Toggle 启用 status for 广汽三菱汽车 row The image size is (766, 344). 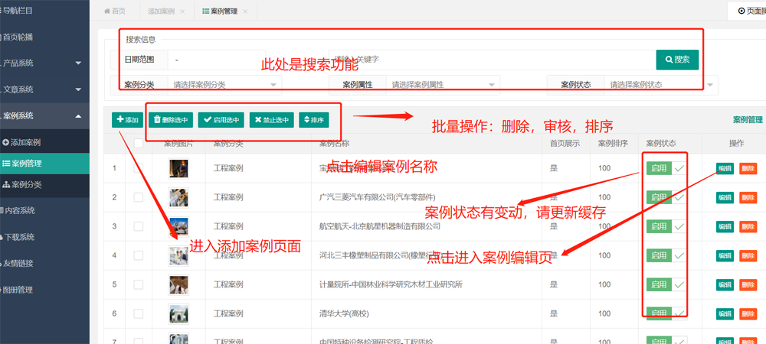coord(667,197)
